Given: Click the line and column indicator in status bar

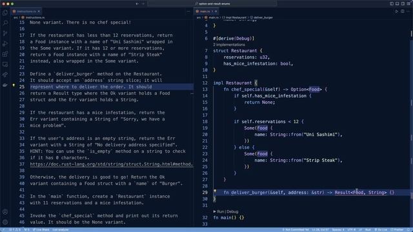Looking at the screenshot, I should point(320,229).
